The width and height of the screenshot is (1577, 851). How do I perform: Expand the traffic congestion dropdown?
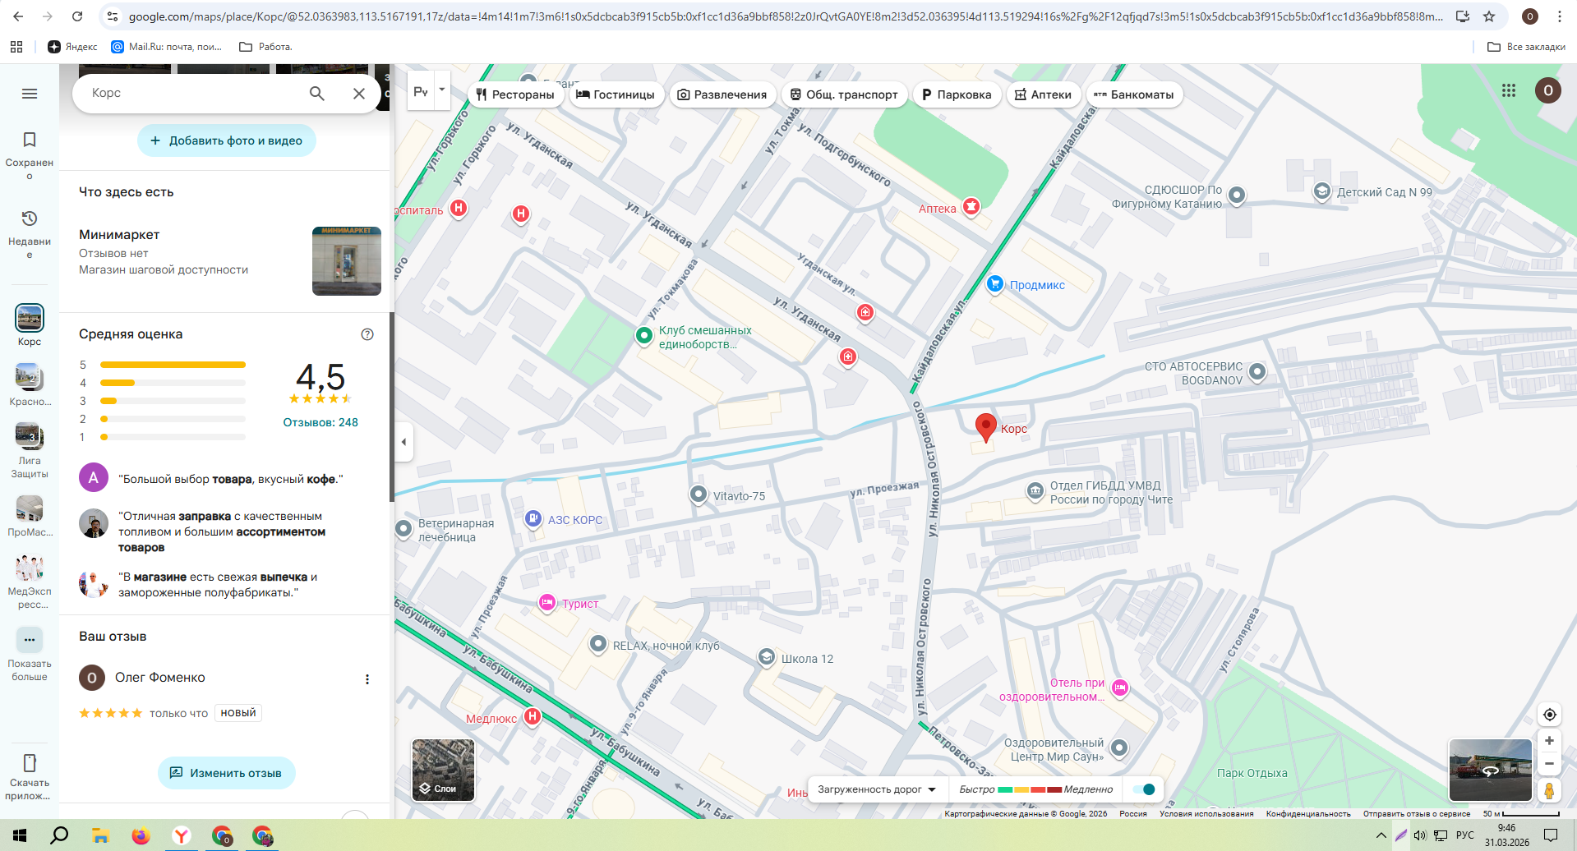point(877,789)
